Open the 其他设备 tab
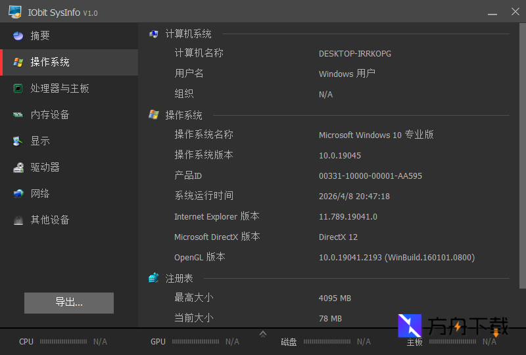 coord(69,220)
